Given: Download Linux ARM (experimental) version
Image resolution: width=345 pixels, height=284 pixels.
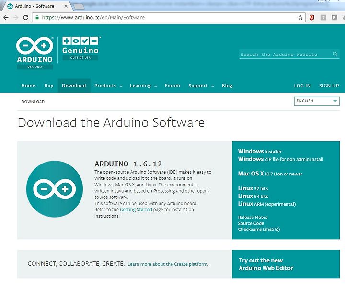Looking at the screenshot, I should click(267, 204).
